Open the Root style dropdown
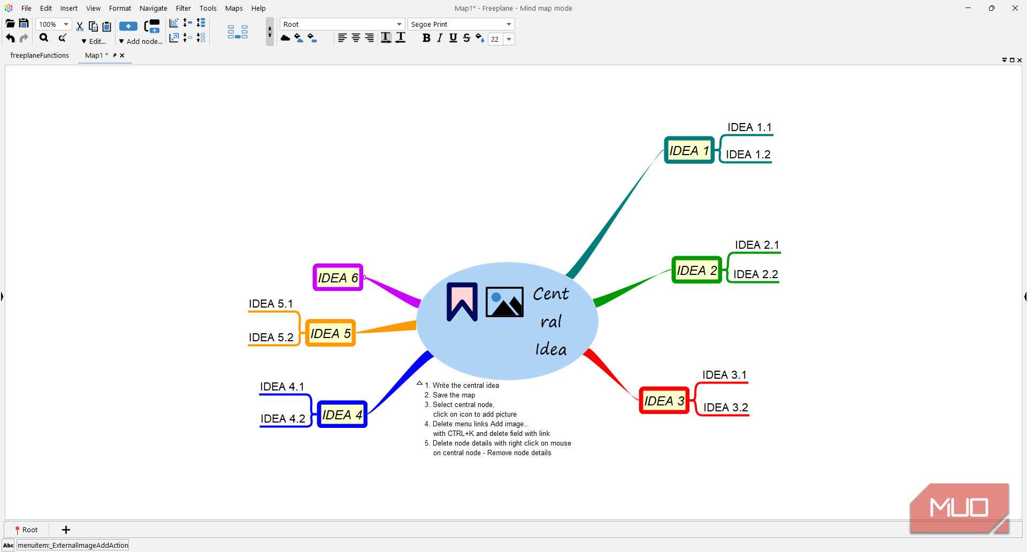Viewport: 1027px width, 552px height. 399,24
